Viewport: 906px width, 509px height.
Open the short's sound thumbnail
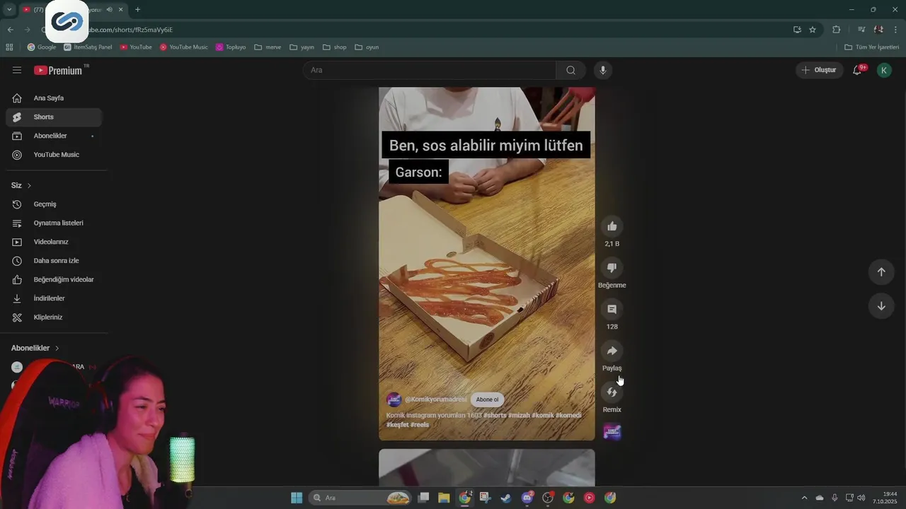pos(612,432)
